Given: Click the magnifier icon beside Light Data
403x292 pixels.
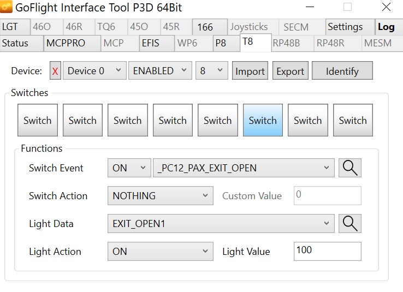Looking at the screenshot, I should click(350, 223).
